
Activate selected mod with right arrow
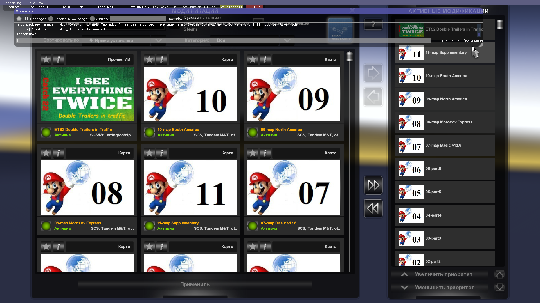click(373, 73)
